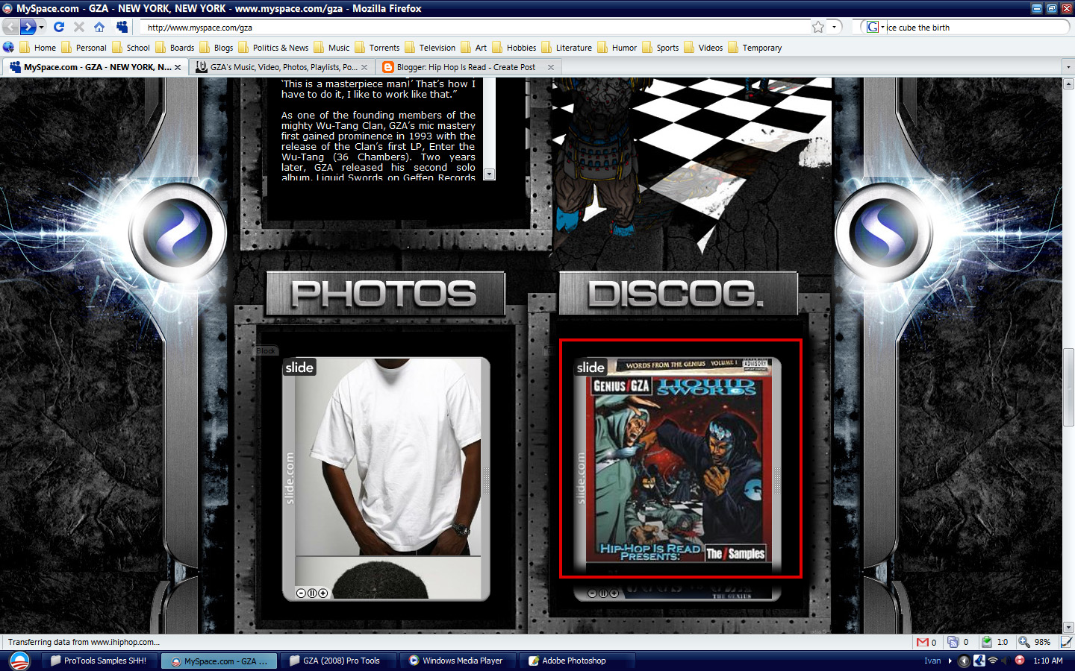The width and height of the screenshot is (1075, 671).
Task: Open the Torrents bookmark folder
Action: coord(377,48)
